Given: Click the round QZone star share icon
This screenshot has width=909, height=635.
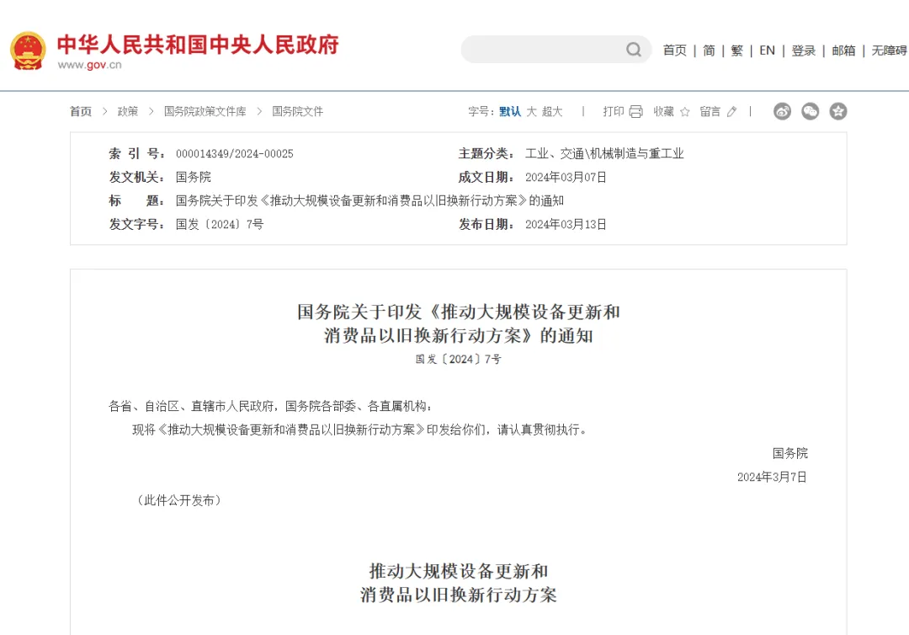Looking at the screenshot, I should pos(837,111).
